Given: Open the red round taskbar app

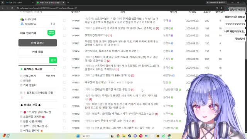Looking at the screenshot, I should pos(141,136).
